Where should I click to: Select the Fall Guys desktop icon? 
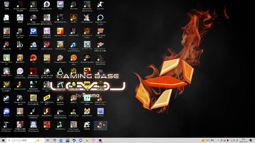(100, 111)
